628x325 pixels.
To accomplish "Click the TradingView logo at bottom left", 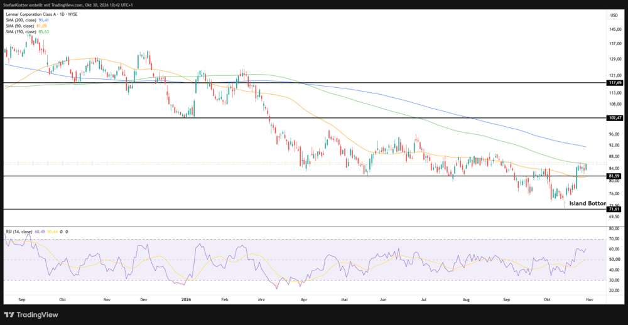I will [31, 314].
